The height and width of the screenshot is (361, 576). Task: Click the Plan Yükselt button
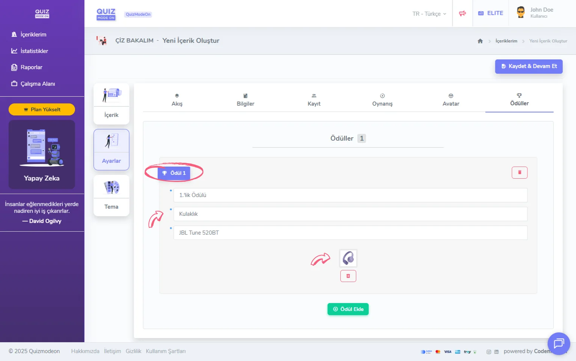(42, 109)
